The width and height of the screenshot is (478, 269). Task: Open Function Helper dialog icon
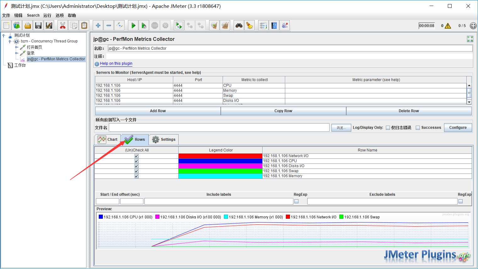pyautogui.click(x=264, y=25)
